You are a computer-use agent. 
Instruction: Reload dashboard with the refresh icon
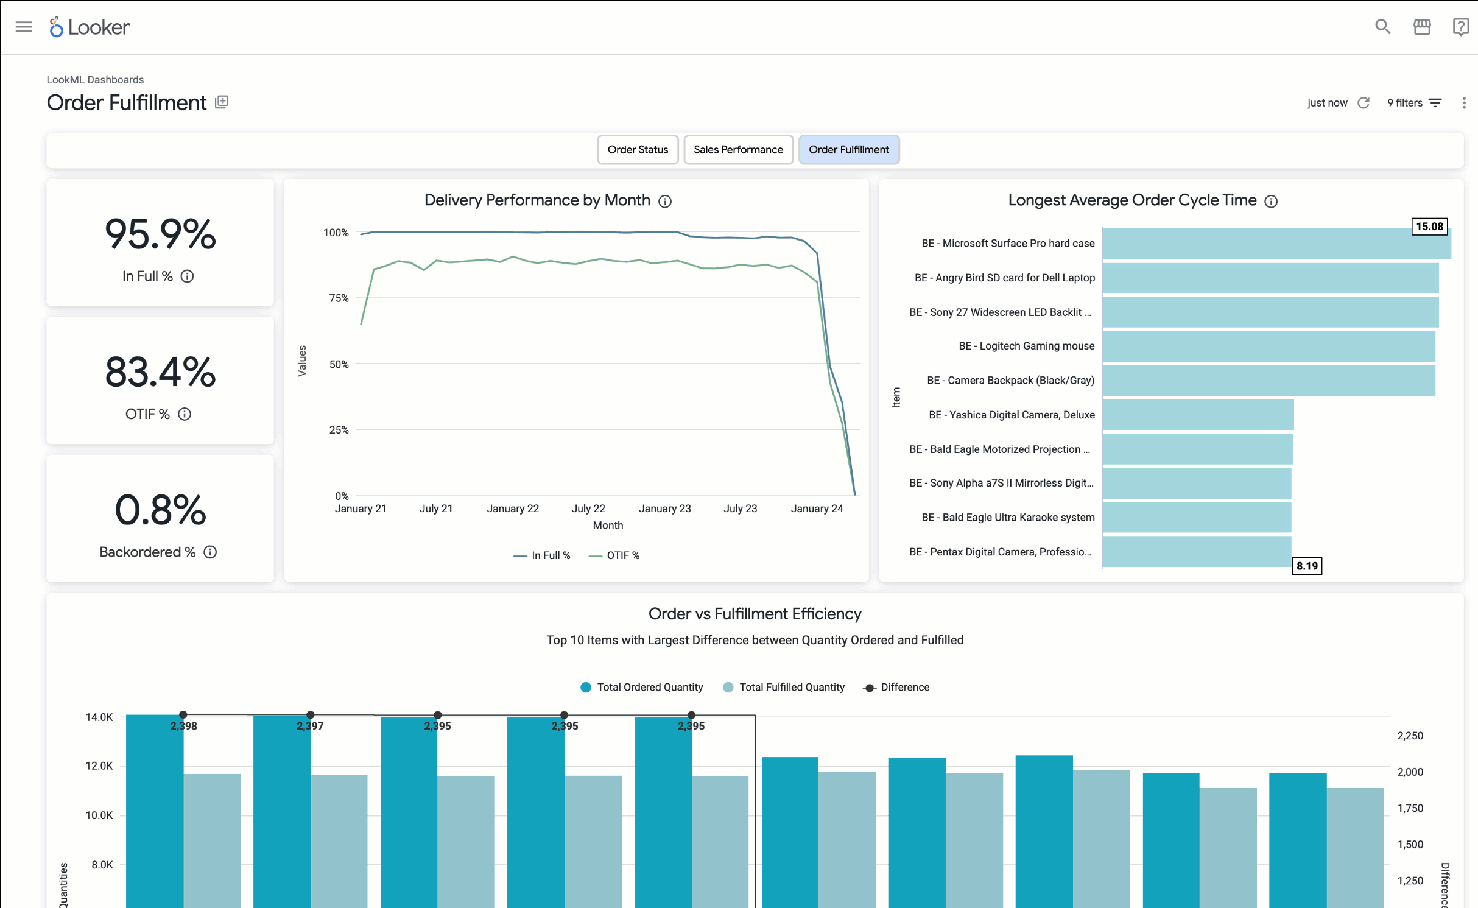1364,103
